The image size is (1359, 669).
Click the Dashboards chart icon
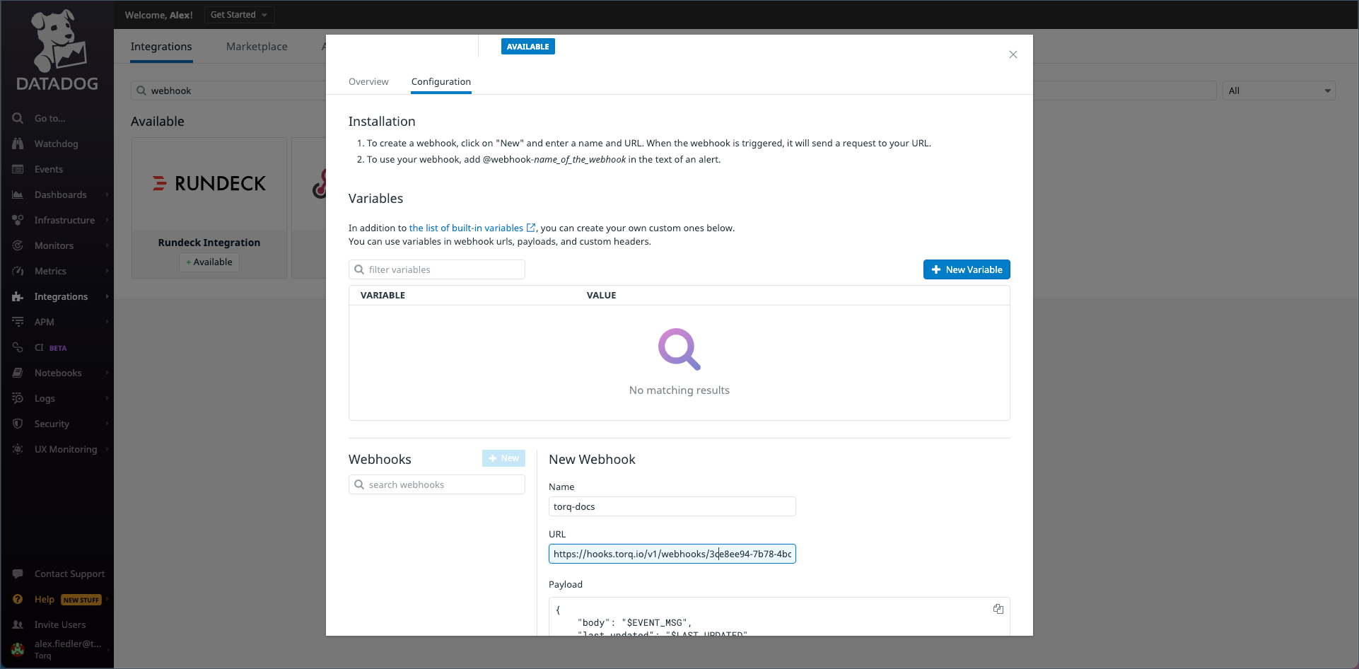18,194
